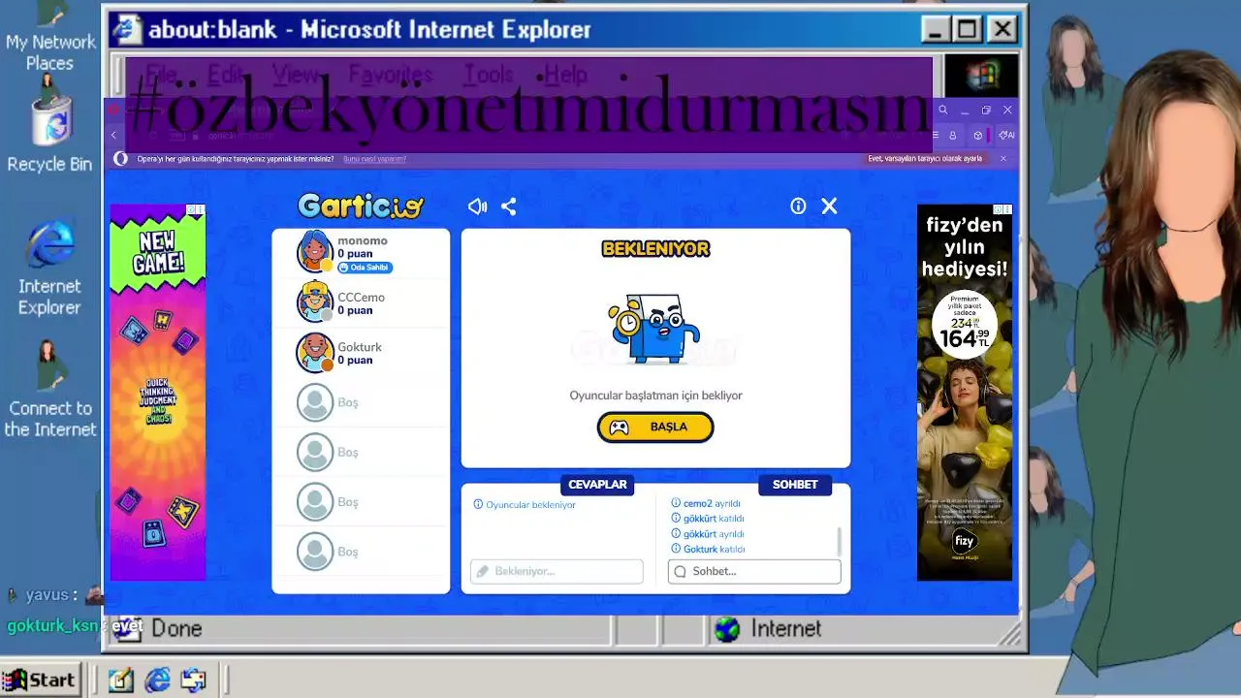
Task: Click 'Gokturk katıldı' chat message
Action: pos(708,550)
